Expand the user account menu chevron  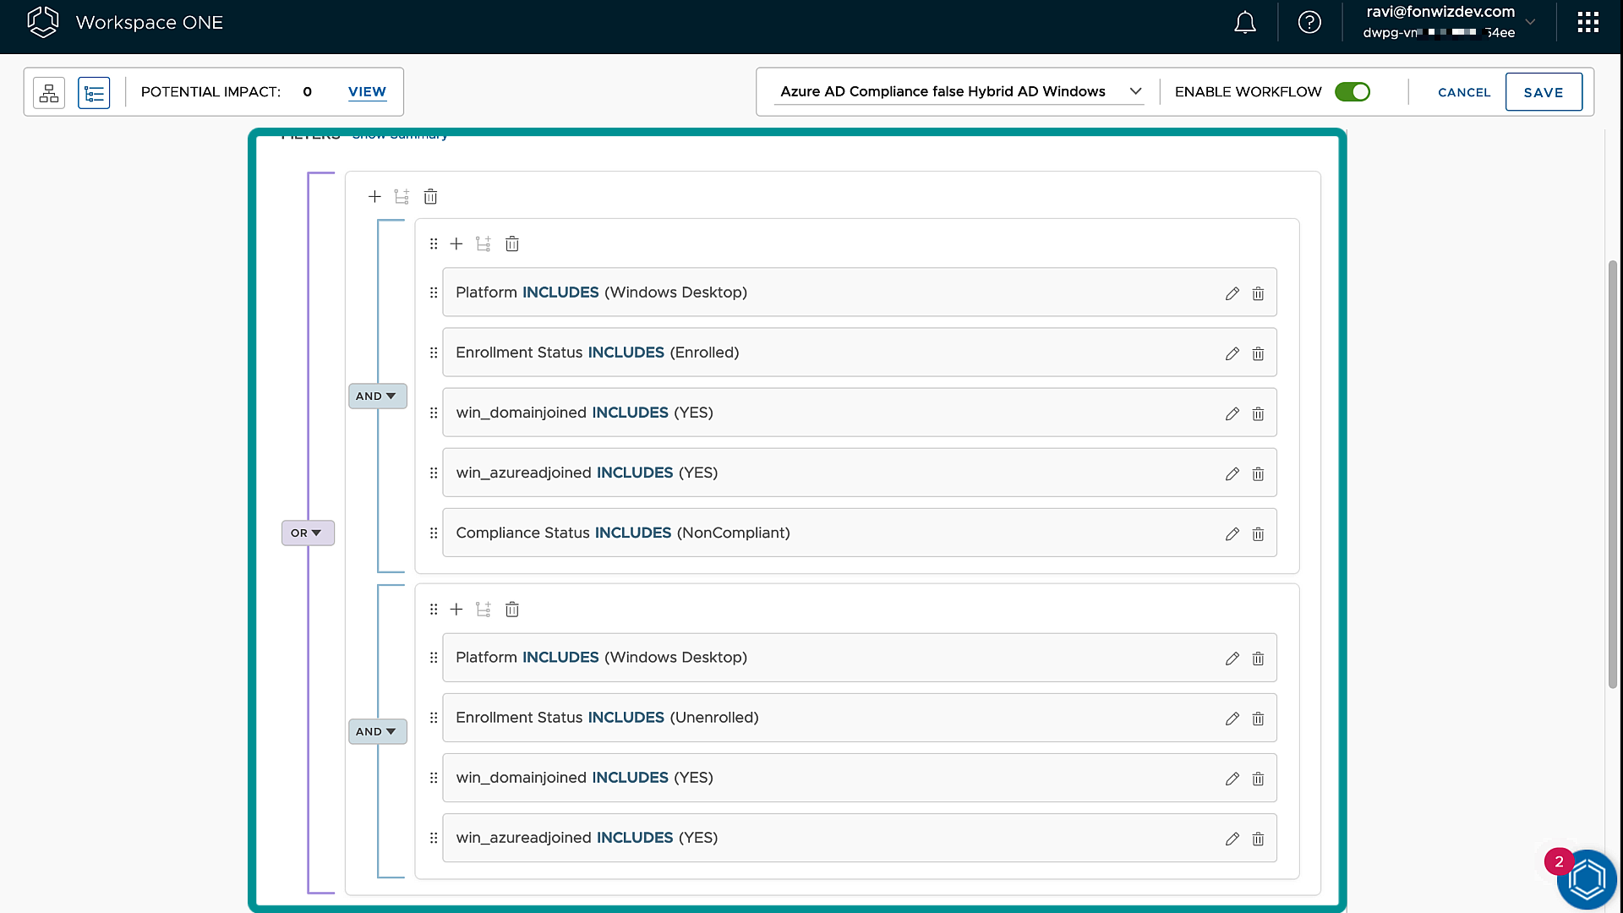[1530, 23]
